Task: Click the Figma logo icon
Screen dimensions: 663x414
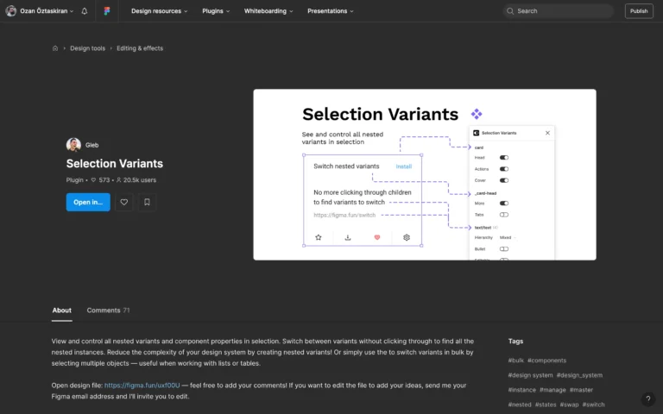Action: click(107, 11)
